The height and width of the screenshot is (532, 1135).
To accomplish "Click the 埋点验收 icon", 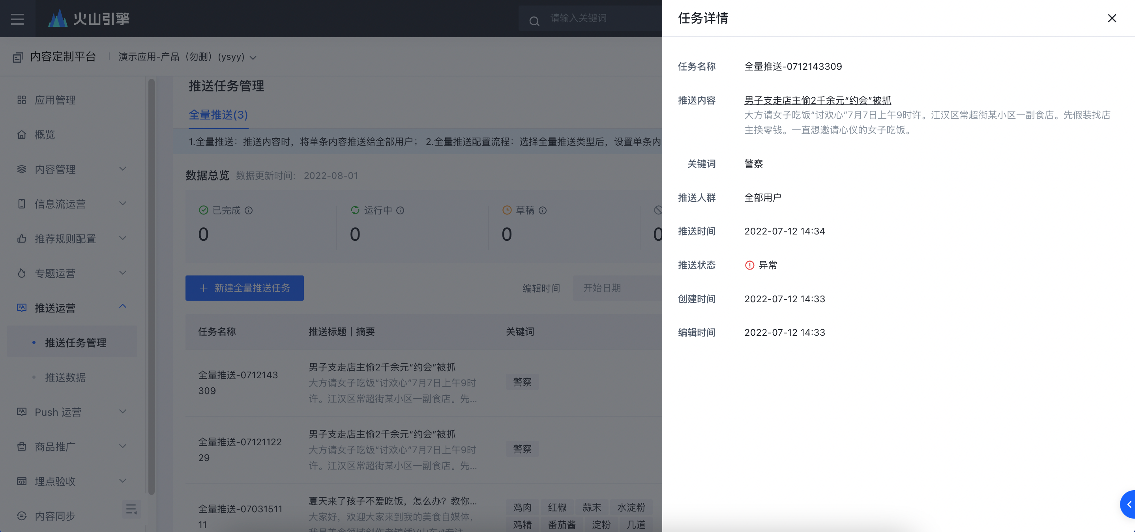I will click(22, 481).
